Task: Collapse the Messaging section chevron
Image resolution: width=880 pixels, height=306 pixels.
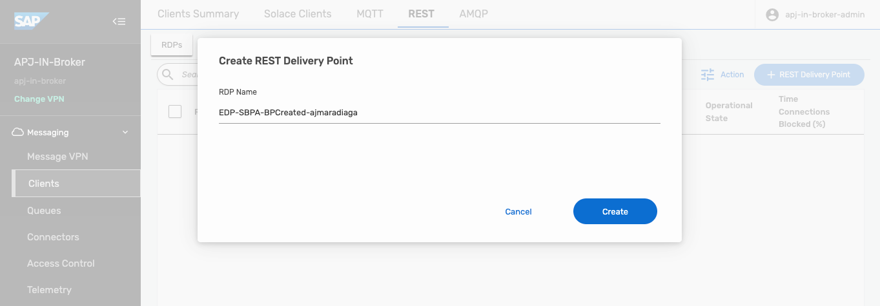Action: point(125,132)
